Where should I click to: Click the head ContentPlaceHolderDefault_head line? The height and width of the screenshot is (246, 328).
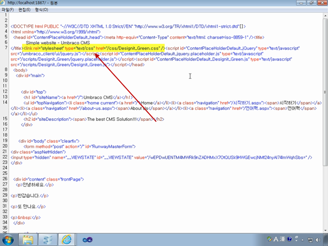[x=139, y=37]
